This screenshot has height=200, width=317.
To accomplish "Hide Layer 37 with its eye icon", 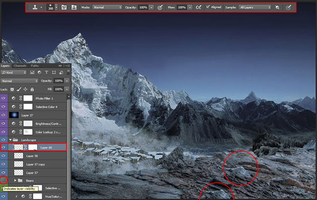I will pos(4,115).
